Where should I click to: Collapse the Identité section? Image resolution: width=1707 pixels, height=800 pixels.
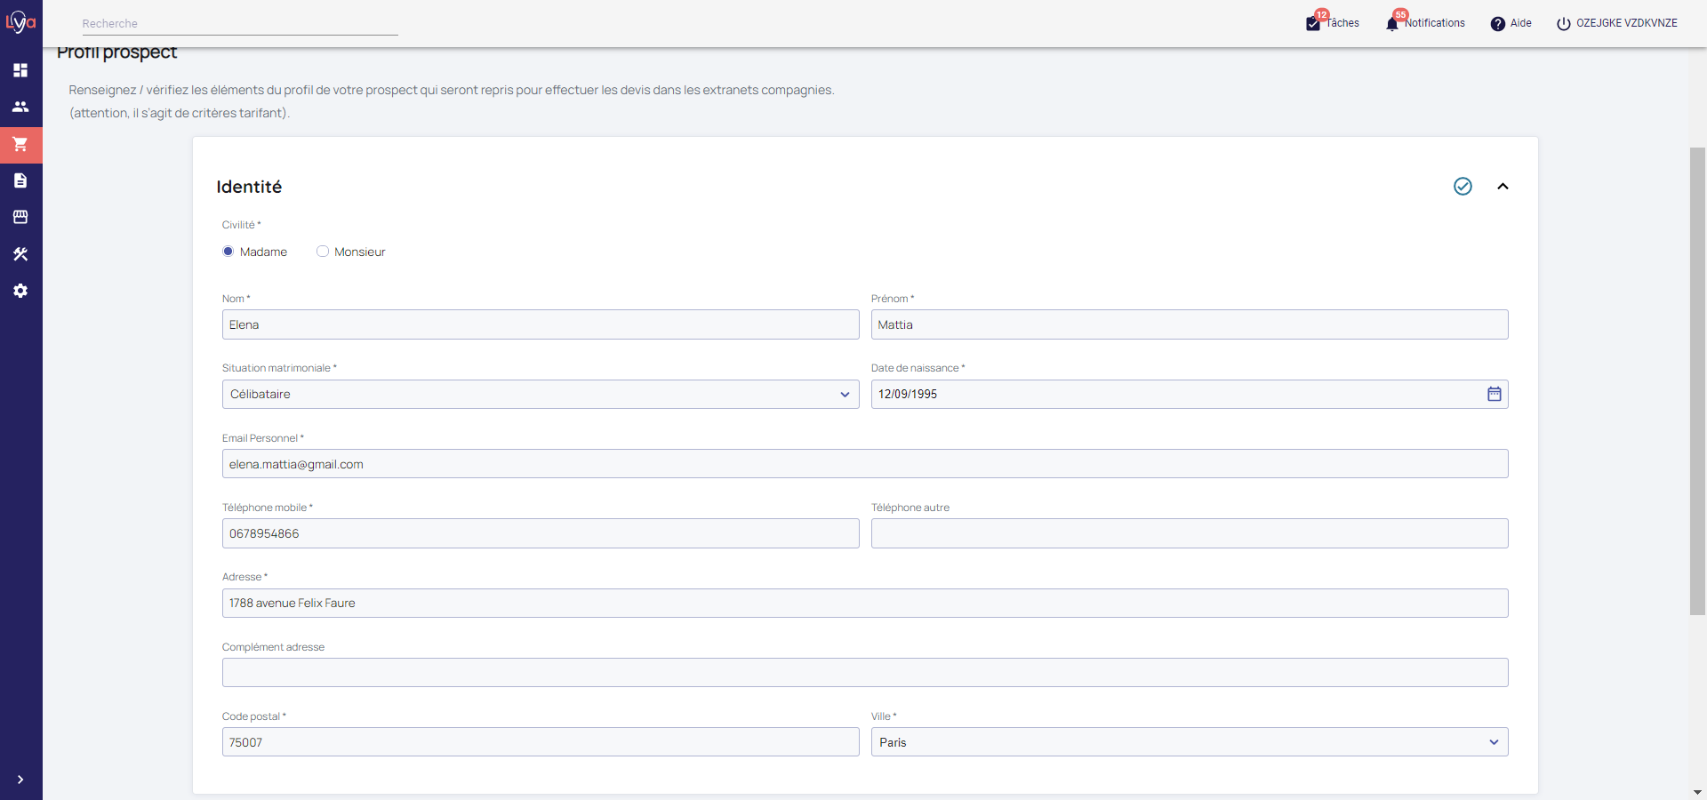tap(1503, 186)
